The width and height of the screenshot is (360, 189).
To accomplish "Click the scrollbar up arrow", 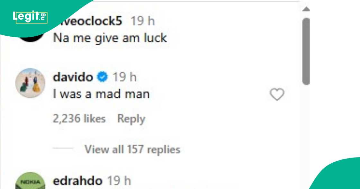I will click(306, 9).
